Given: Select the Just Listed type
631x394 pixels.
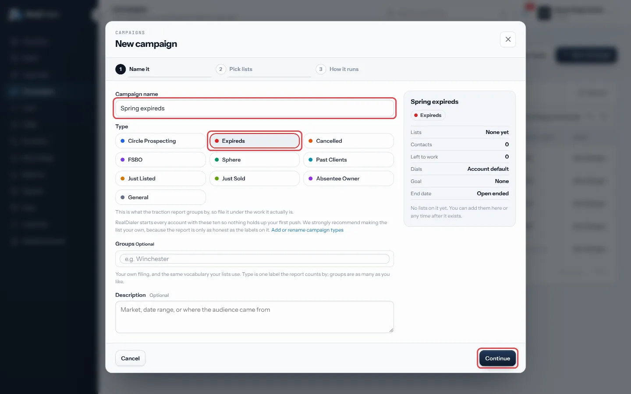Looking at the screenshot, I should (x=160, y=179).
